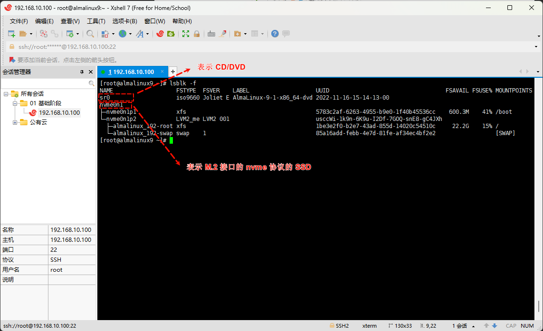The image size is (543, 331).
Task: Open the Open Session folder dropdown arrow
Action: tap(31, 34)
